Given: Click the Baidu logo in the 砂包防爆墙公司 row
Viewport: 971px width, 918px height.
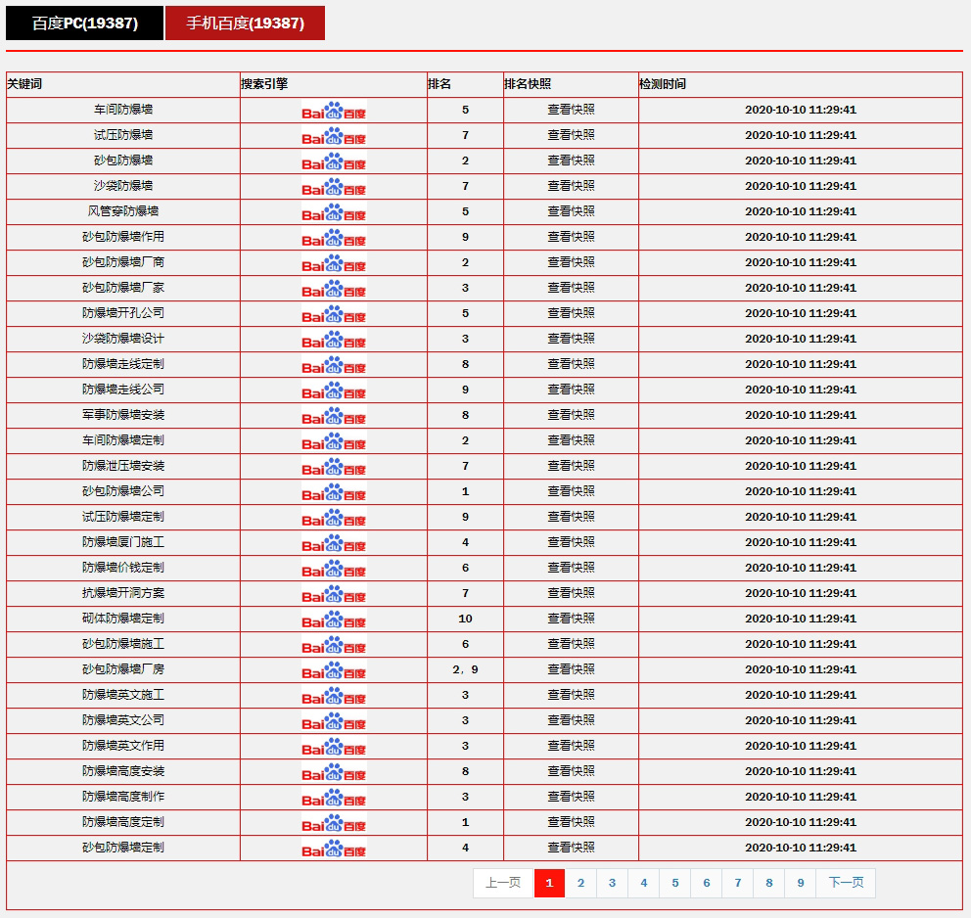Looking at the screenshot, I should (334, 492).
